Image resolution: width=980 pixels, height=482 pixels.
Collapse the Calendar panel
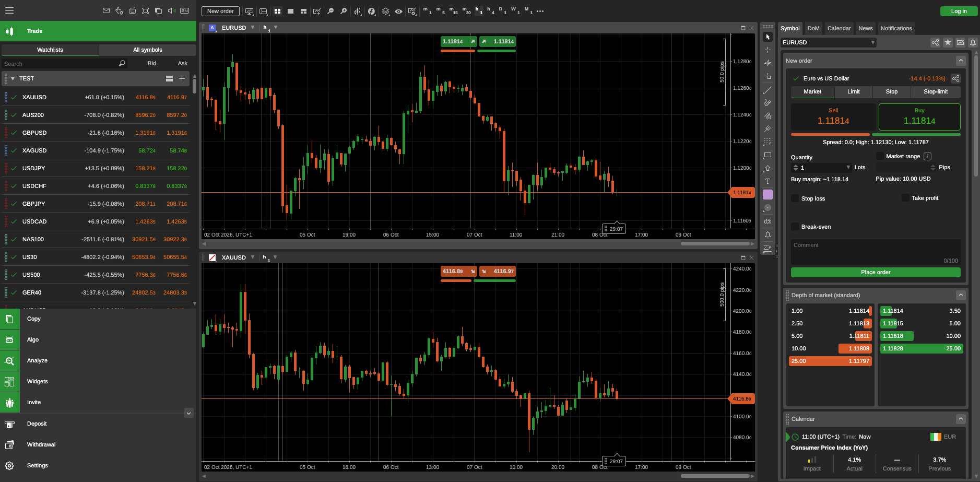pos(960,419)
